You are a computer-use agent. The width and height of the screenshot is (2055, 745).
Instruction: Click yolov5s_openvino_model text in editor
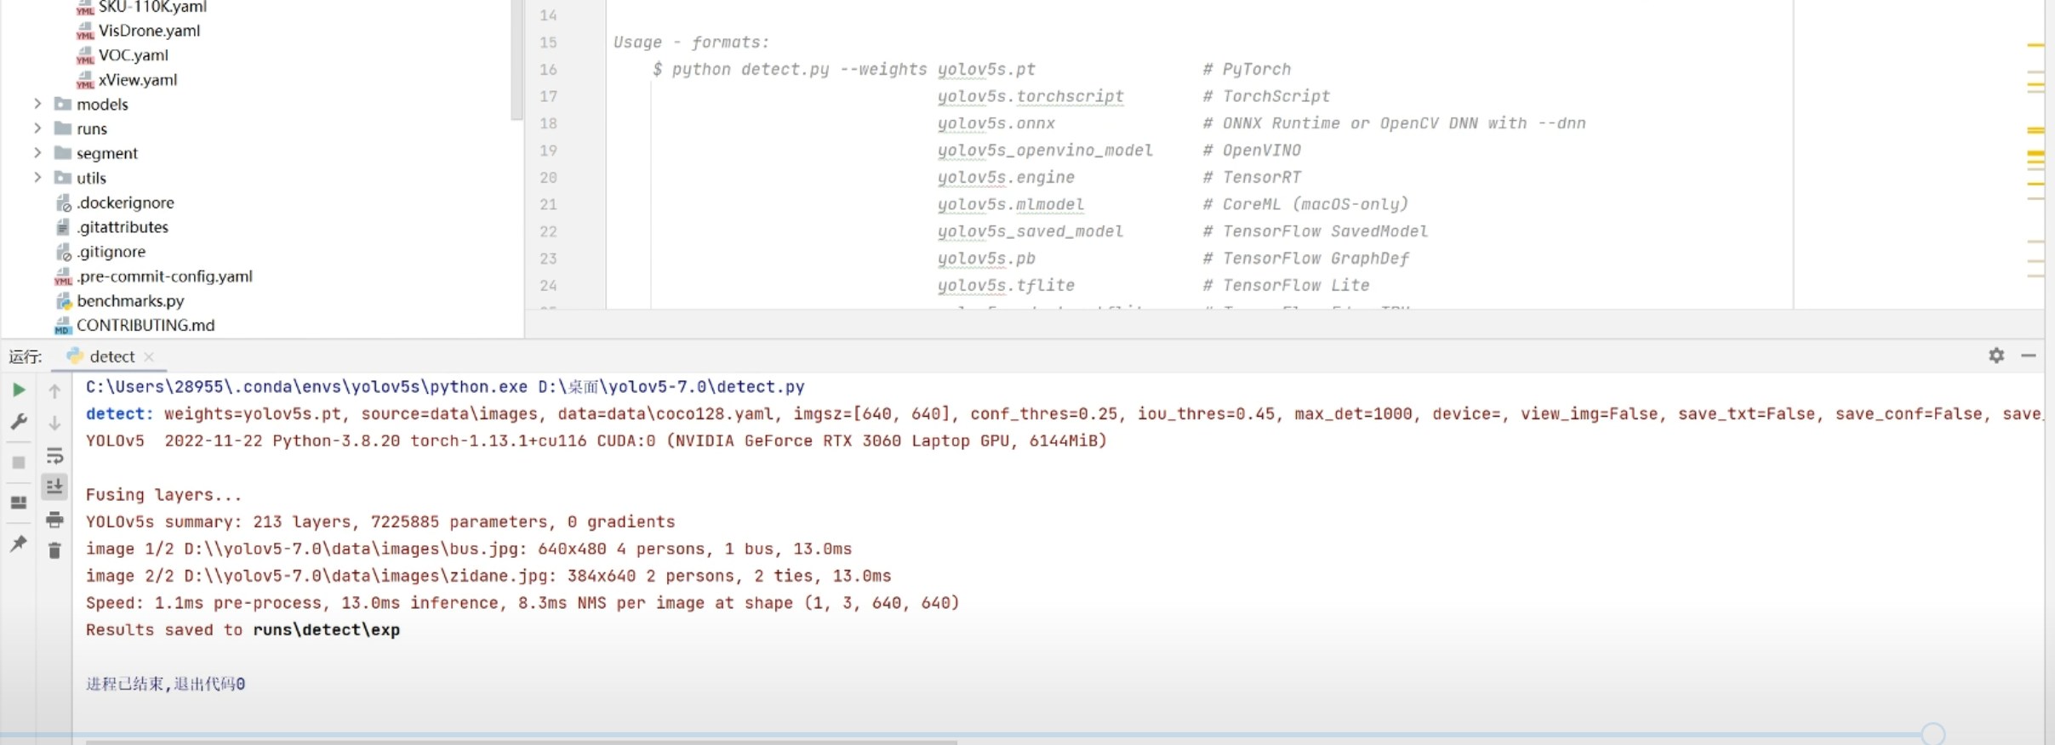point(1045,151)
